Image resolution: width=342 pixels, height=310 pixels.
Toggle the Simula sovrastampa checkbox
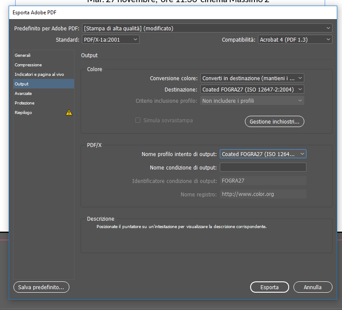click(138, 120)
